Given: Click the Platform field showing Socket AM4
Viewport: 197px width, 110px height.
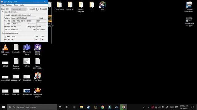Looking at the screenshot, I should pyautogui.click(x=23, y=18).
